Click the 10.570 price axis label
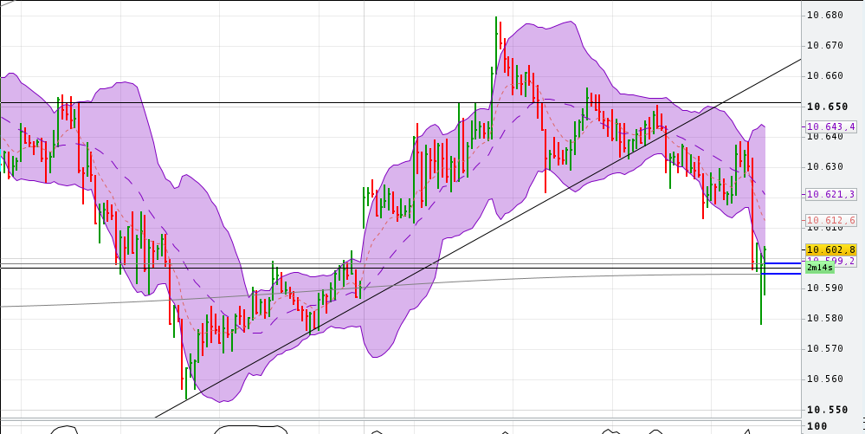The width and height of the screenshot is (865, 434). coord(824,349)
